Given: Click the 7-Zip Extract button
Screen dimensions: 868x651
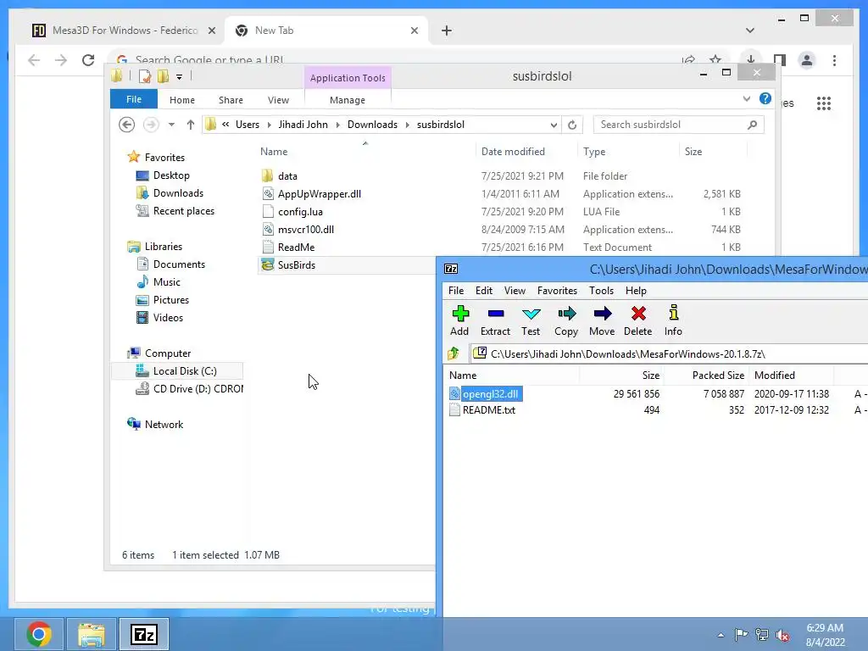Looking at the screenshot, I should point(495,320).
